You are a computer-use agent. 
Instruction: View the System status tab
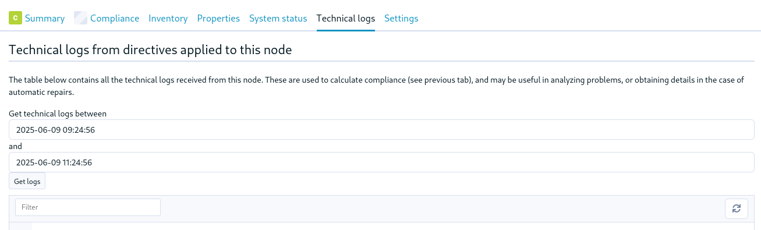click(x=278, y=18)
